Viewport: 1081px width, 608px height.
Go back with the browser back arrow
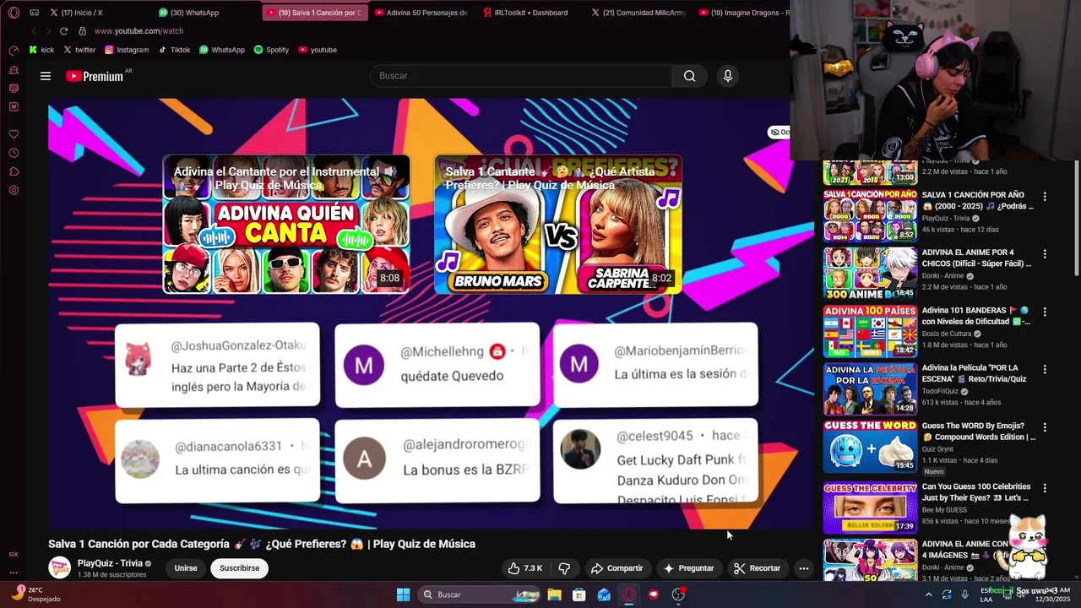pos(34,30)
